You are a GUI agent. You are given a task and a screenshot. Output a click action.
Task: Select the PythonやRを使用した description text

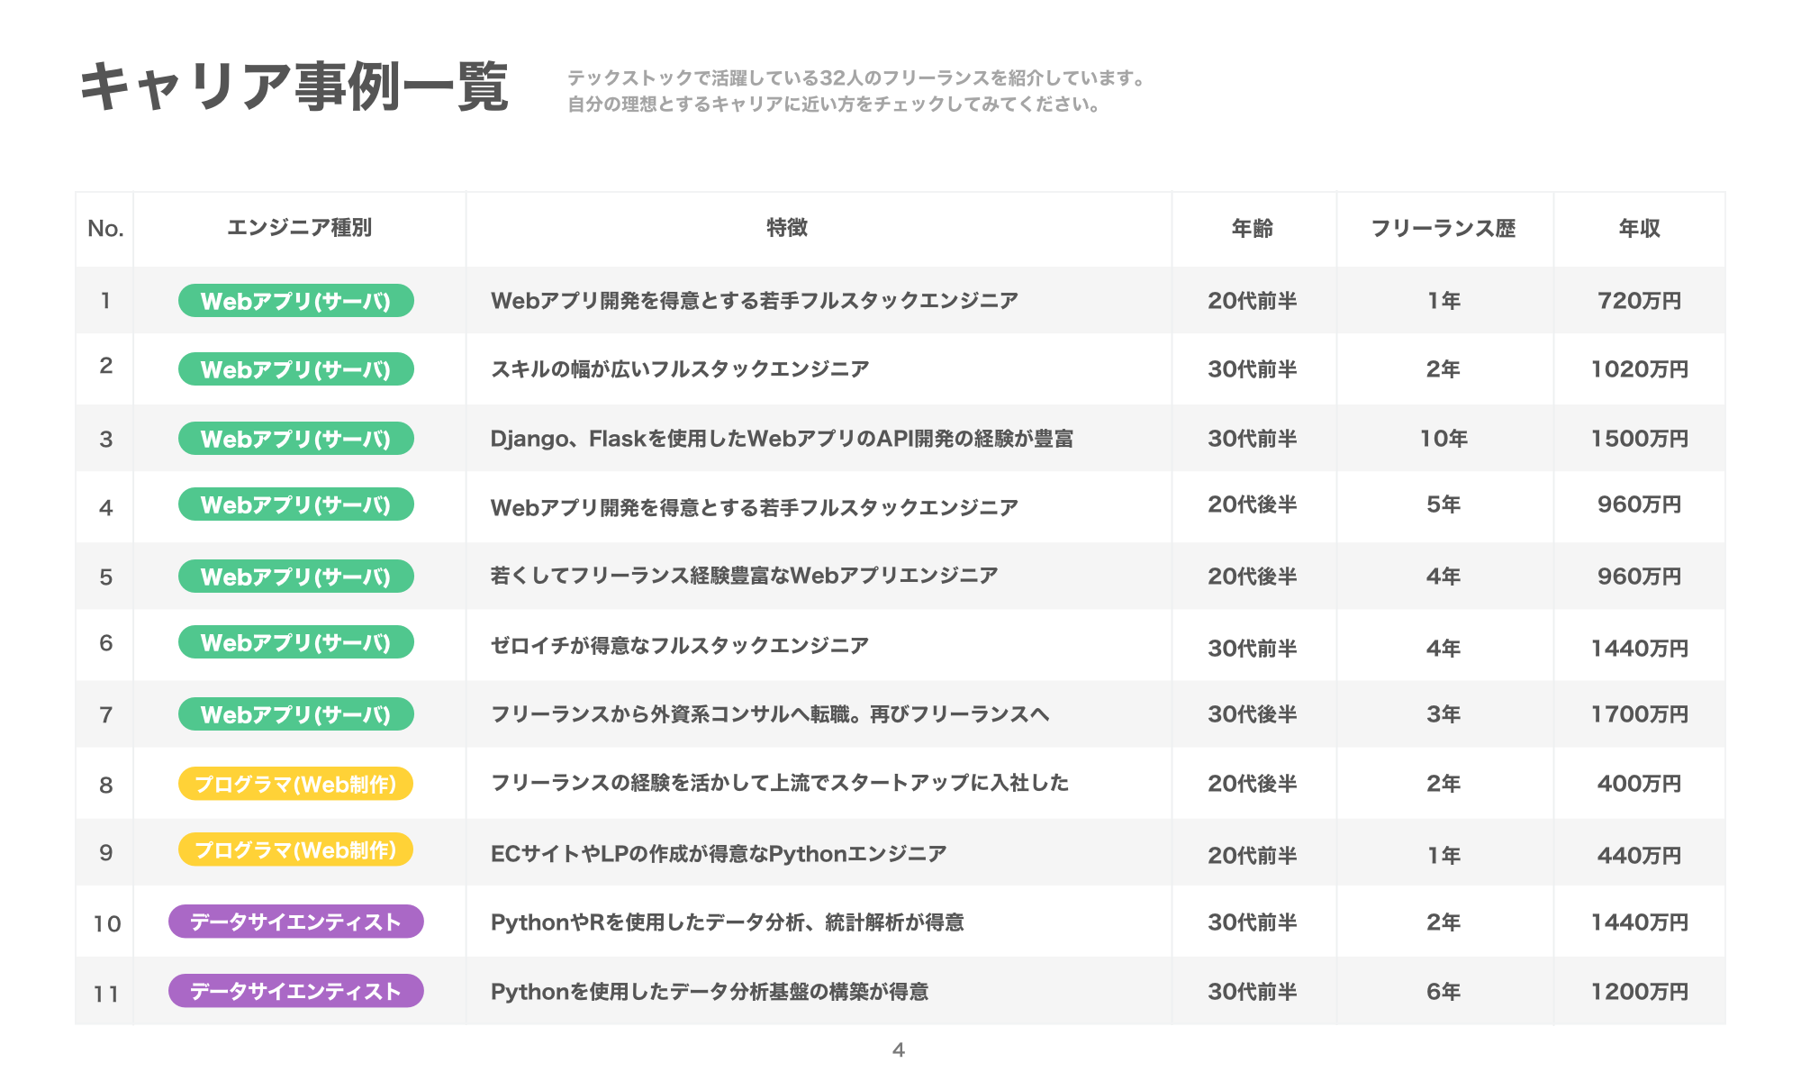[728, 922]
